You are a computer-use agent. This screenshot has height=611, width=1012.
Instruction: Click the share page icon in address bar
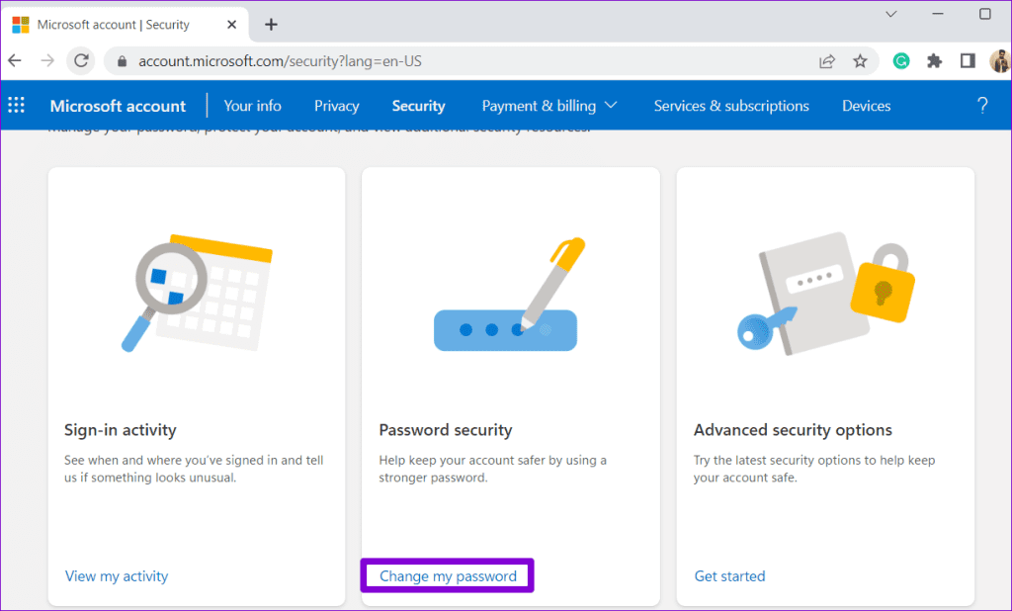(x=827, y=61)
